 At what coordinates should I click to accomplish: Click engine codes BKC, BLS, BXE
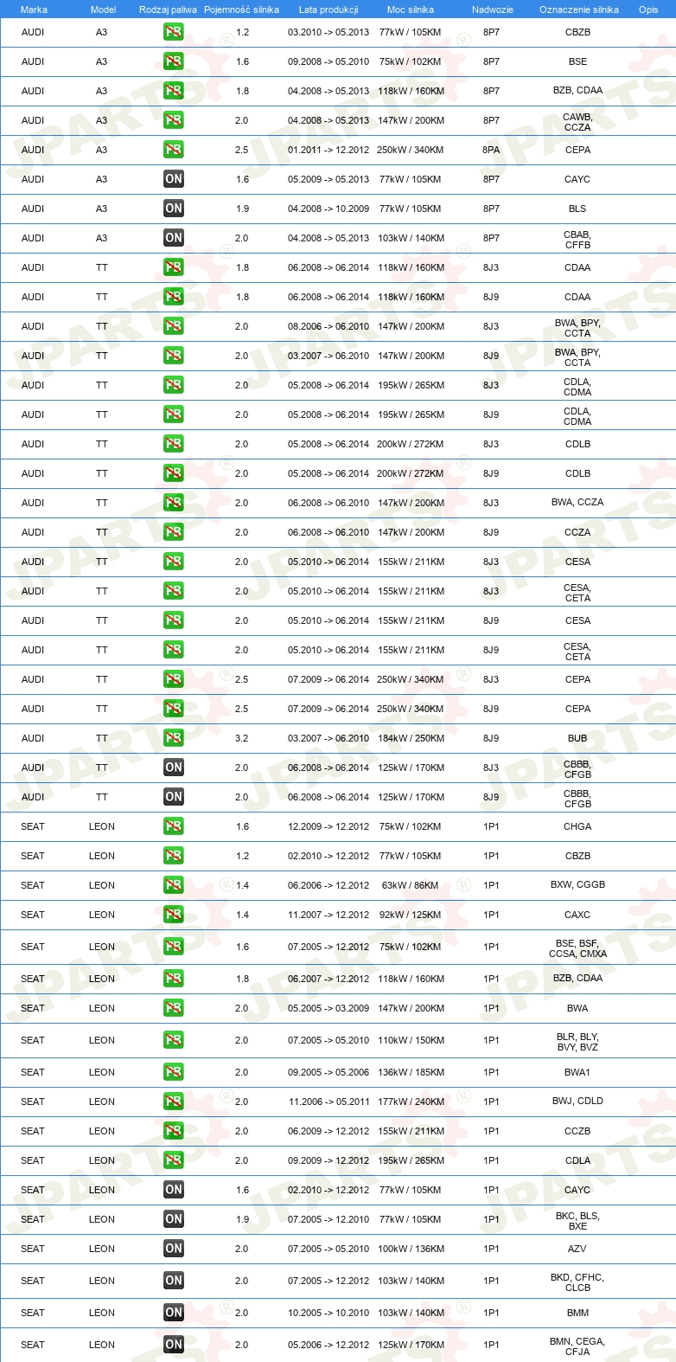pos(577,1221)
